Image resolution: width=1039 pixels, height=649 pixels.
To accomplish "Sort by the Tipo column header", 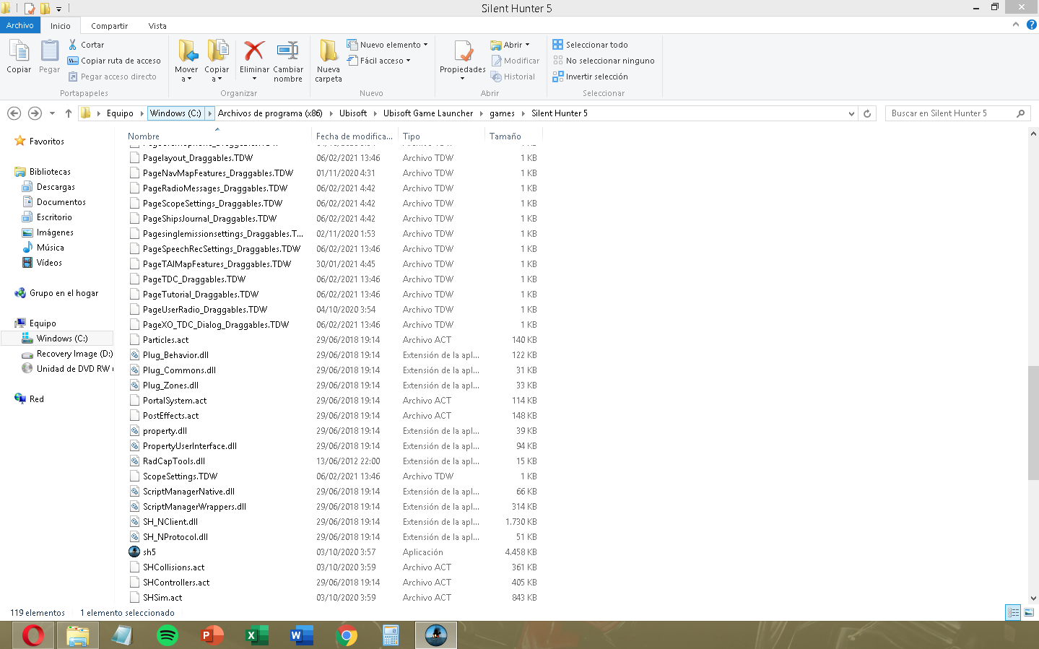I will (412, 136).
